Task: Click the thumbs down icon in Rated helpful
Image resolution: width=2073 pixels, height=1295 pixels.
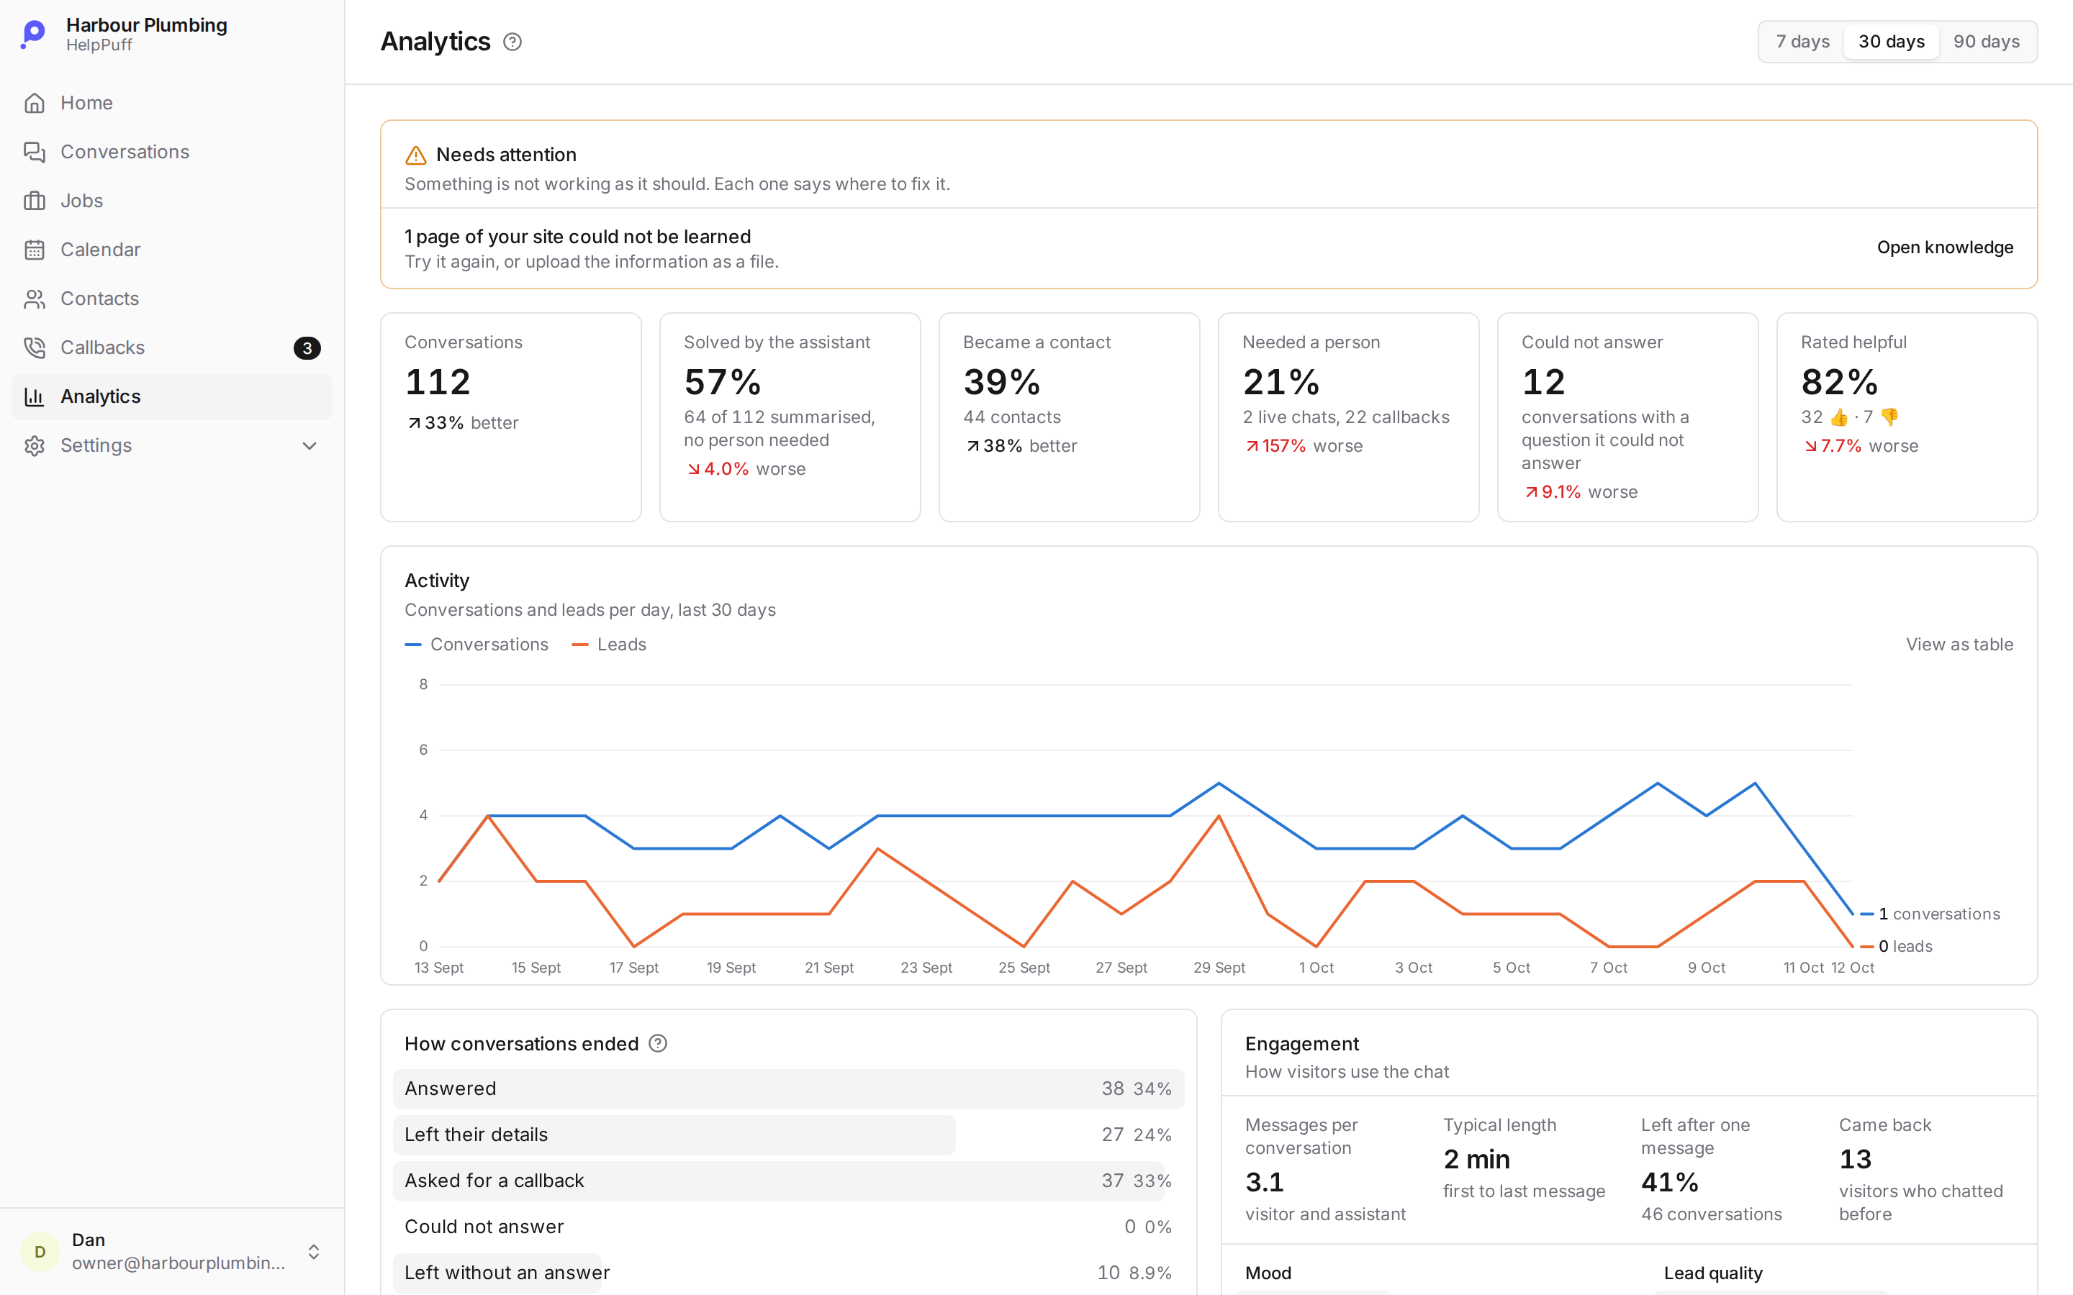Action: [x=1889, y=417]
